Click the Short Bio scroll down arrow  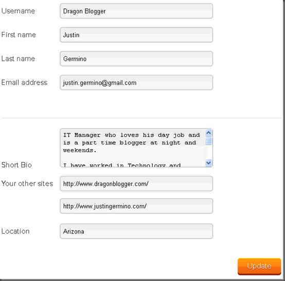[208, 162]
